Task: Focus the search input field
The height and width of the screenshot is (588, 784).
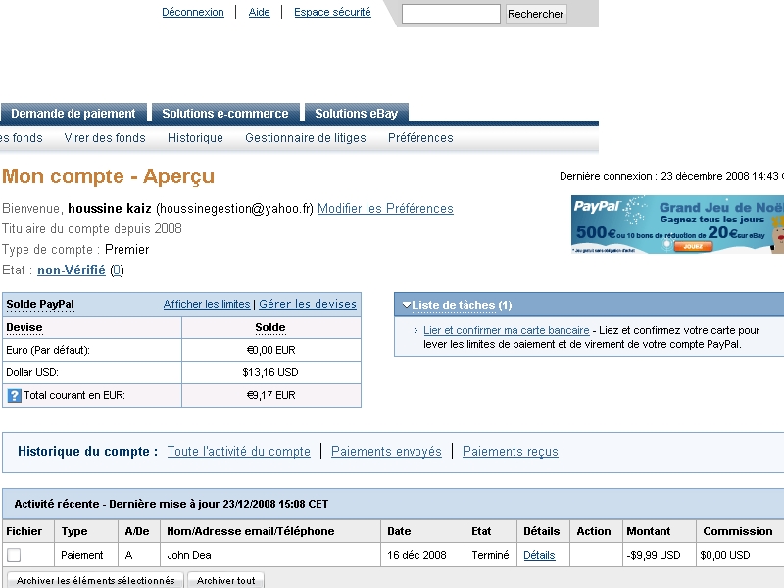Action: pyautogui.click(x=451, y=14)
